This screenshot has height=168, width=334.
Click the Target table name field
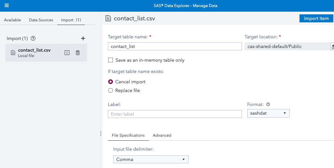pos(175,47)
